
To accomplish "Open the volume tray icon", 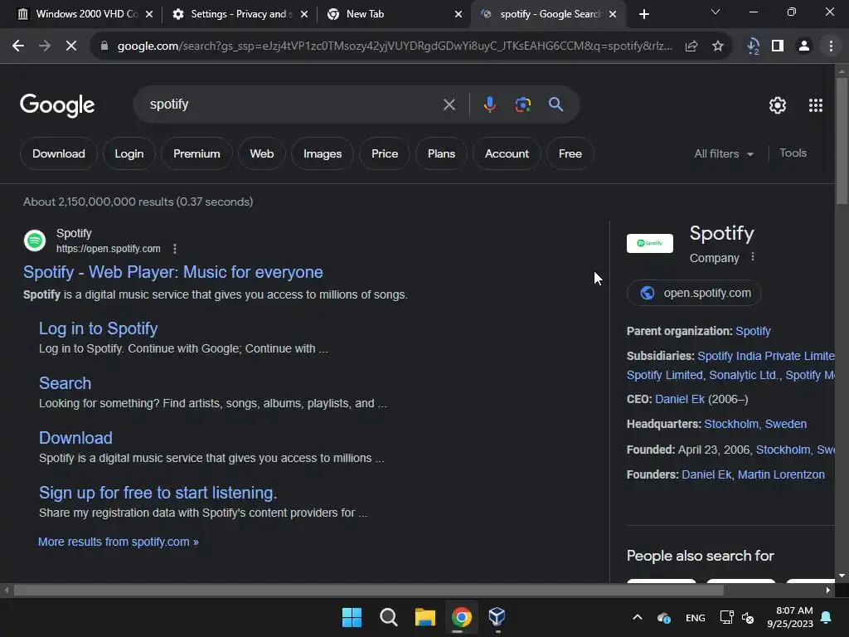I will tap(748, 617).
